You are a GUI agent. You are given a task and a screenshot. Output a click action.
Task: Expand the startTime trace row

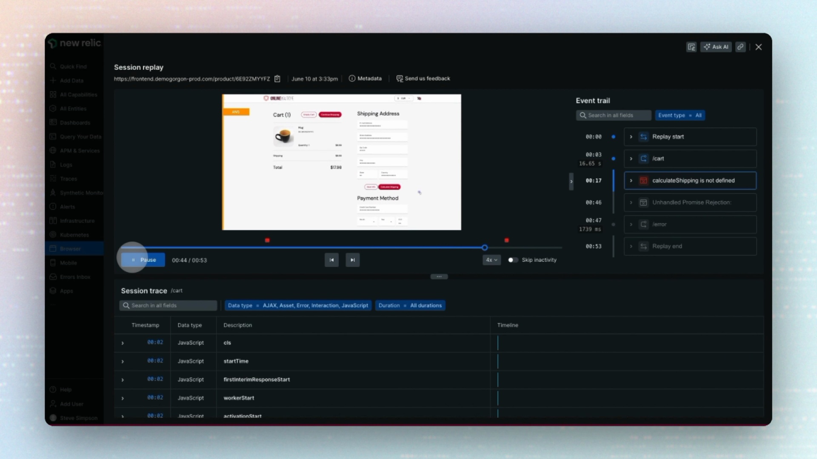(123, 361)
